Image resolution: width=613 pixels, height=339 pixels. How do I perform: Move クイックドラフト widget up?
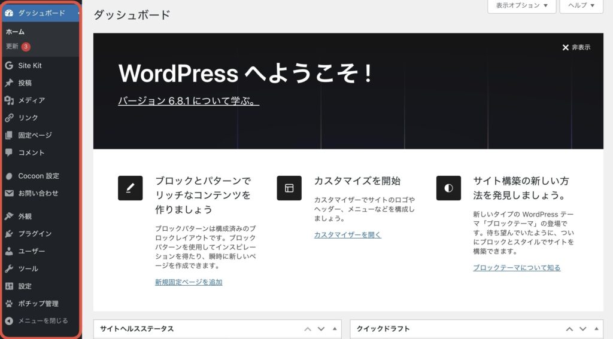pos(570,329)
